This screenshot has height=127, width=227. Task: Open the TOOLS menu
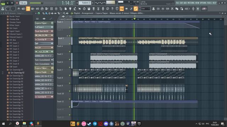pos(209,3)
